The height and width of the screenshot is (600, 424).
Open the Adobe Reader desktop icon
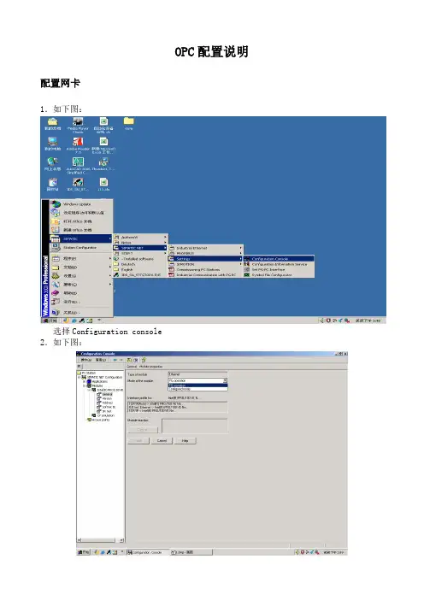(x=78, y=144)
